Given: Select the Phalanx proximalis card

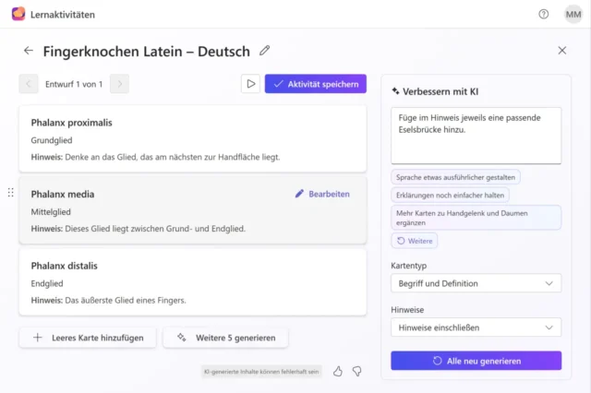Looking at the screenshot, I should point(193,139).
